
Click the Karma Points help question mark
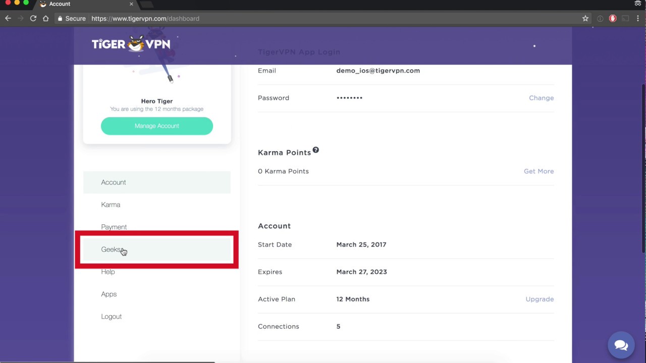pos(315,150)
